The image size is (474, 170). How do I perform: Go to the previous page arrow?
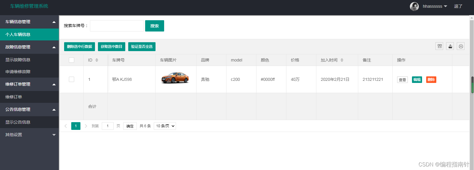coord(66,126)
